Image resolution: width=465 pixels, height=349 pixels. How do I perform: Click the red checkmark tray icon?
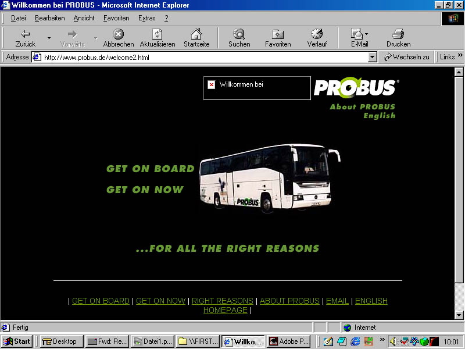coord(404,341)
